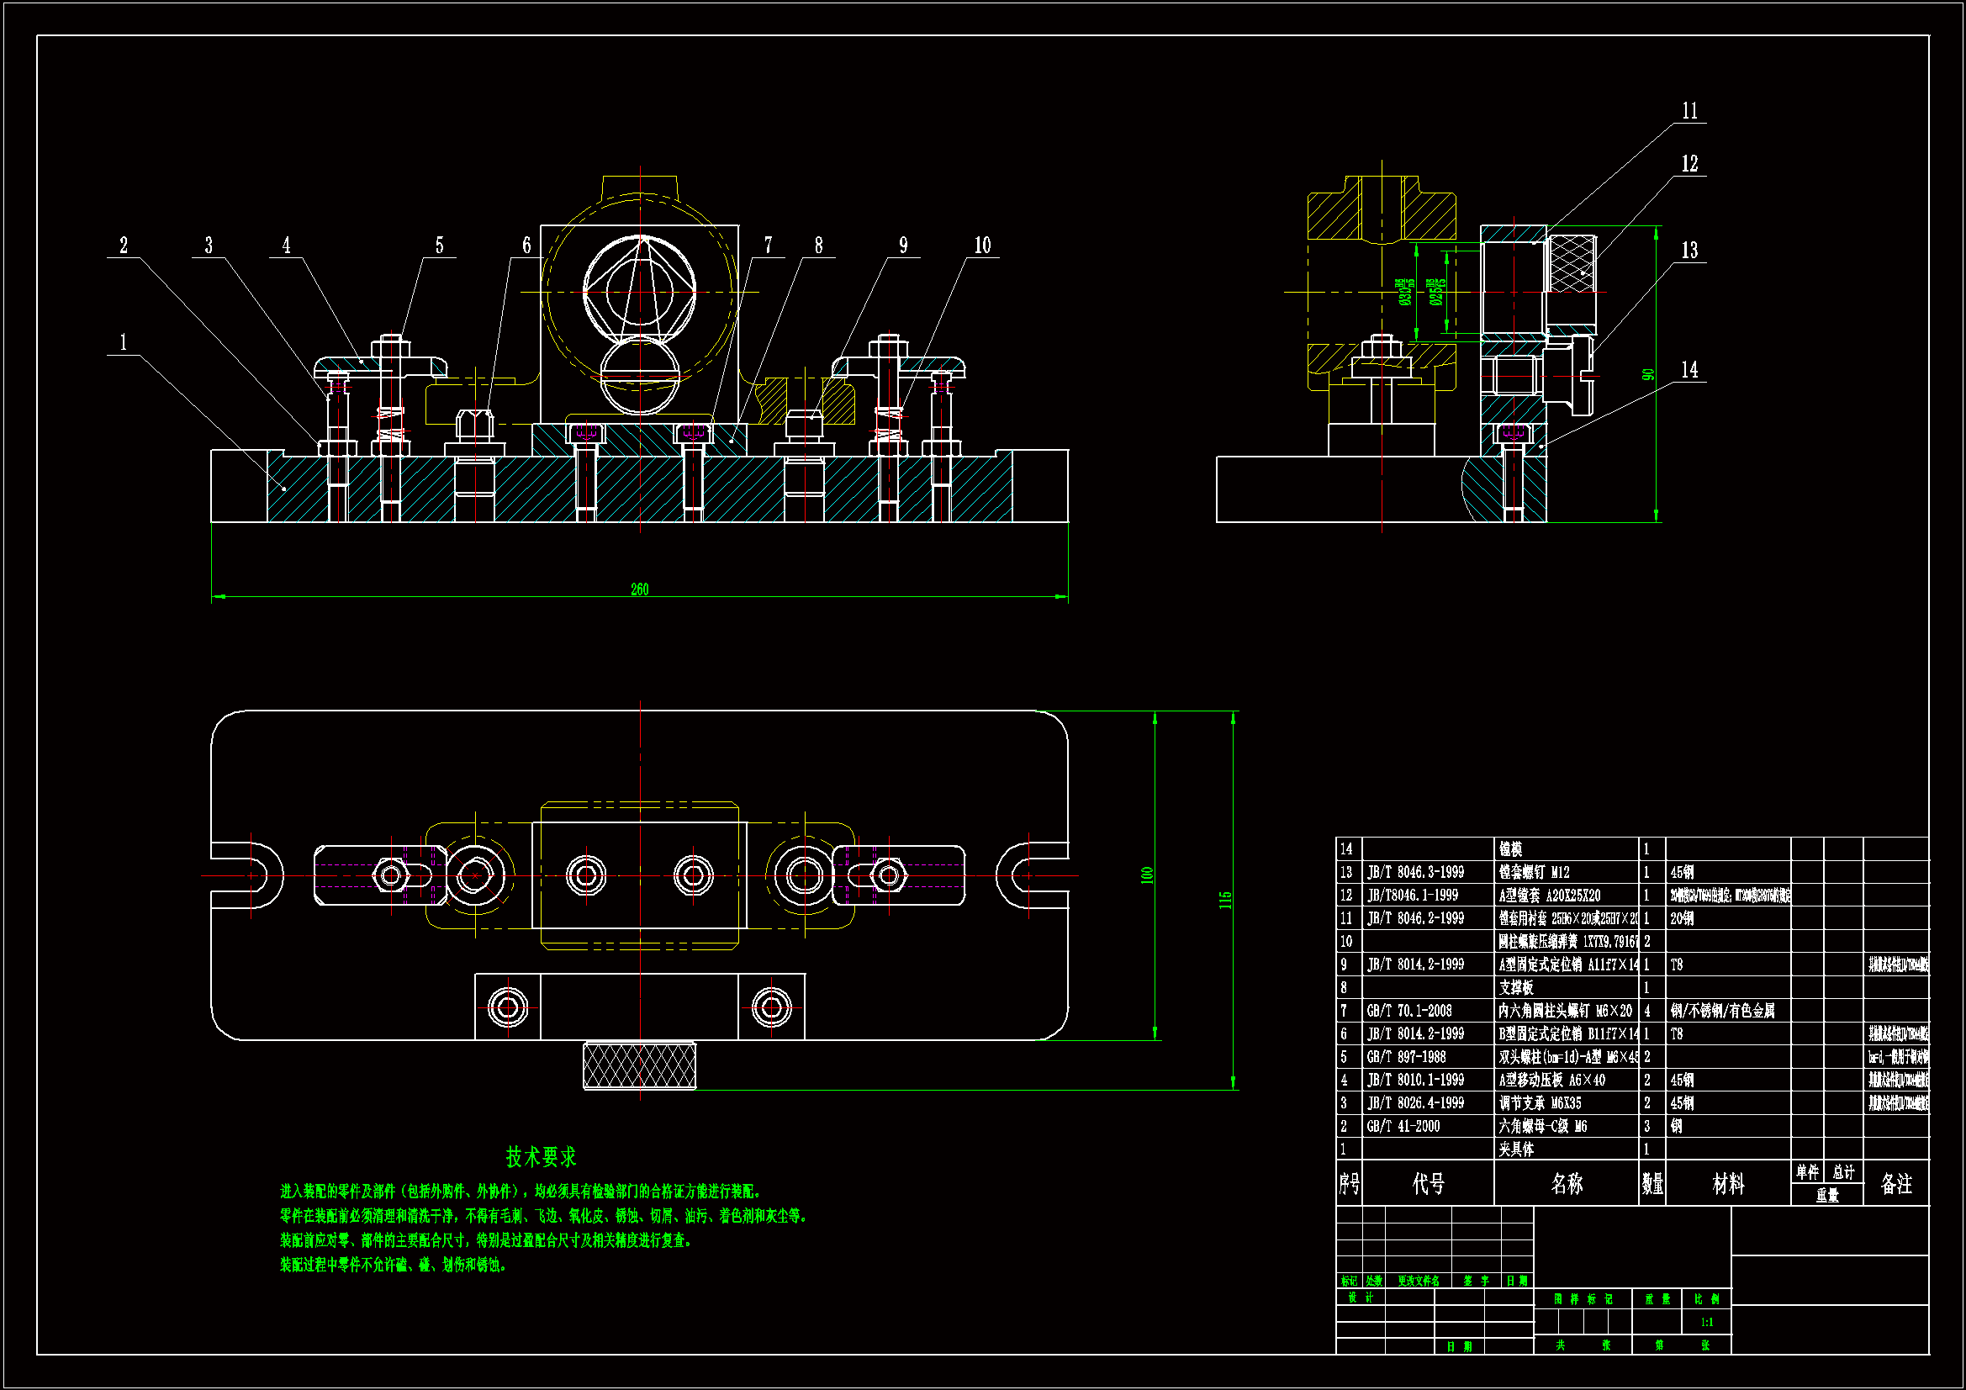Click balloon number 11 in the side view
Viewport: 1966px width, 1390px height.
point(1689,111)
